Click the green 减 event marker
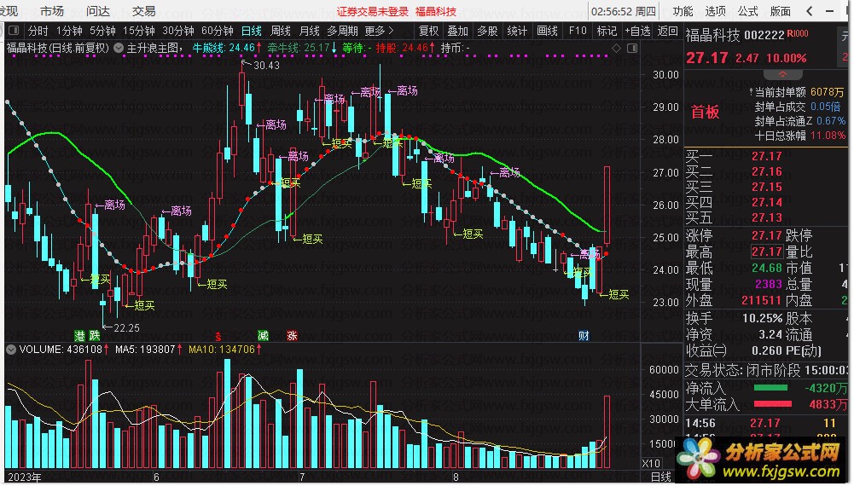Screen dimensions: 854x486 pyautogui.click(x=263, y=335)
